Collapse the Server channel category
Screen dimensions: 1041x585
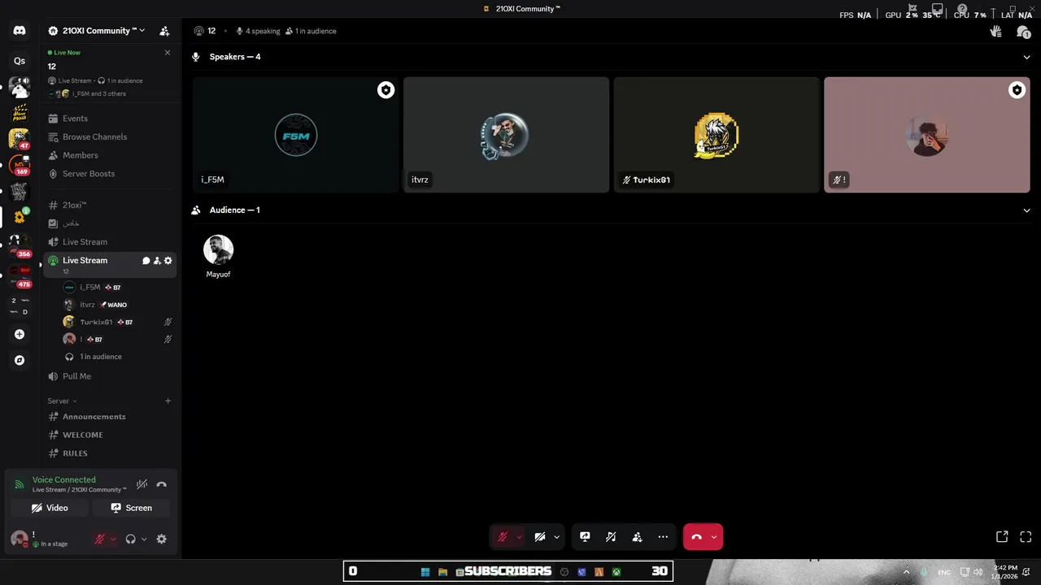(x=62, y=401)
